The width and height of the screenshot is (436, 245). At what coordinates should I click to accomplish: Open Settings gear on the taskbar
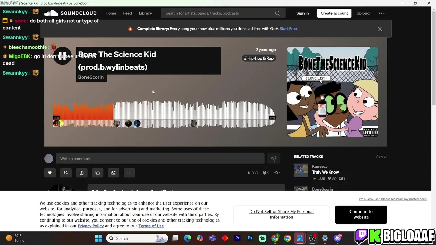[325, 238]
